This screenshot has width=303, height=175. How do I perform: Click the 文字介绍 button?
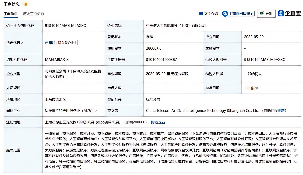point(208,14)
